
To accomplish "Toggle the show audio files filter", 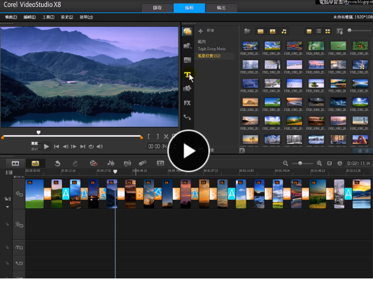I will click(x=284, y=32).
